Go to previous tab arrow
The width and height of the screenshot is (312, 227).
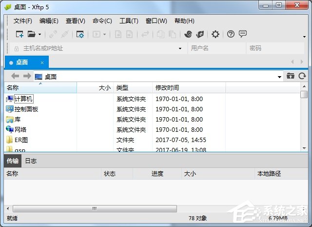tap(292, 62)
